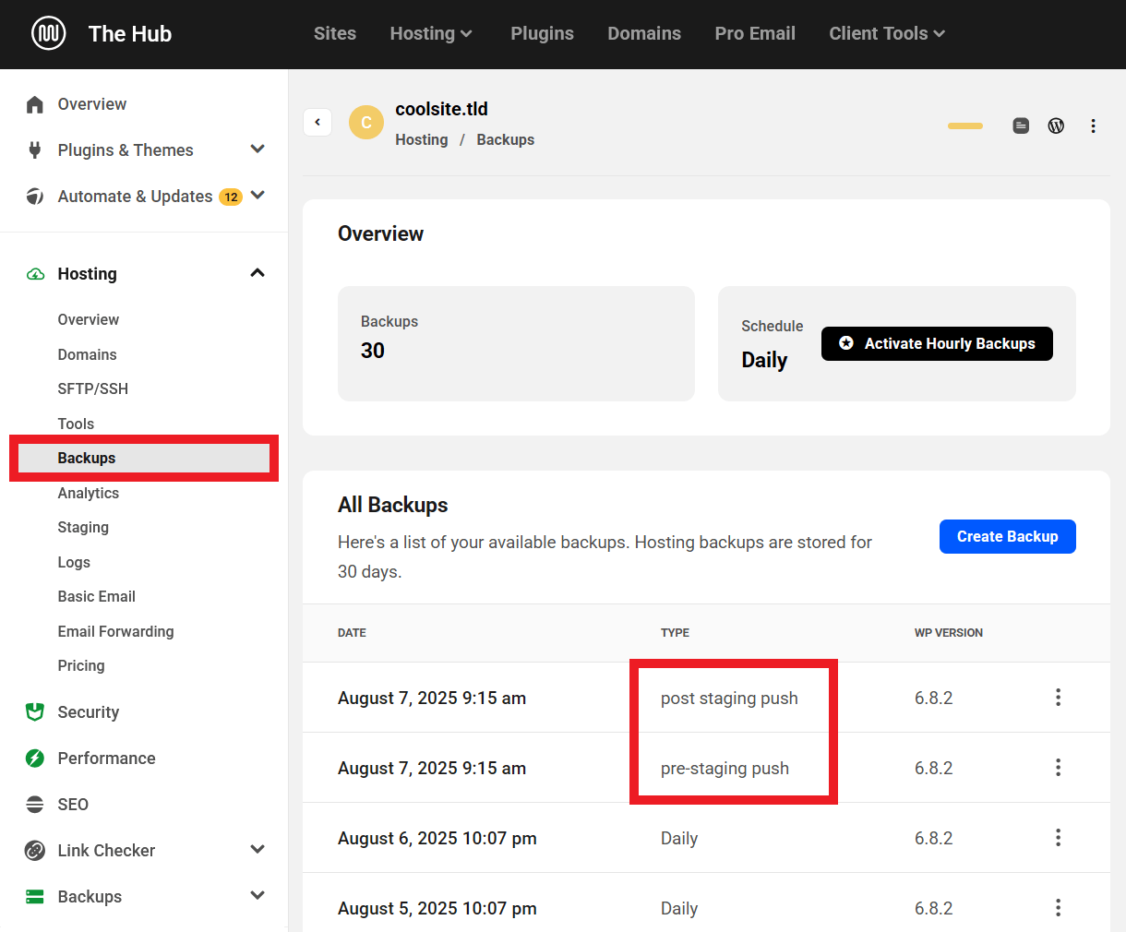Open the Hosting dropdown in top navigation
Viewport: 1126px width, 932px height.
[431, 33]
